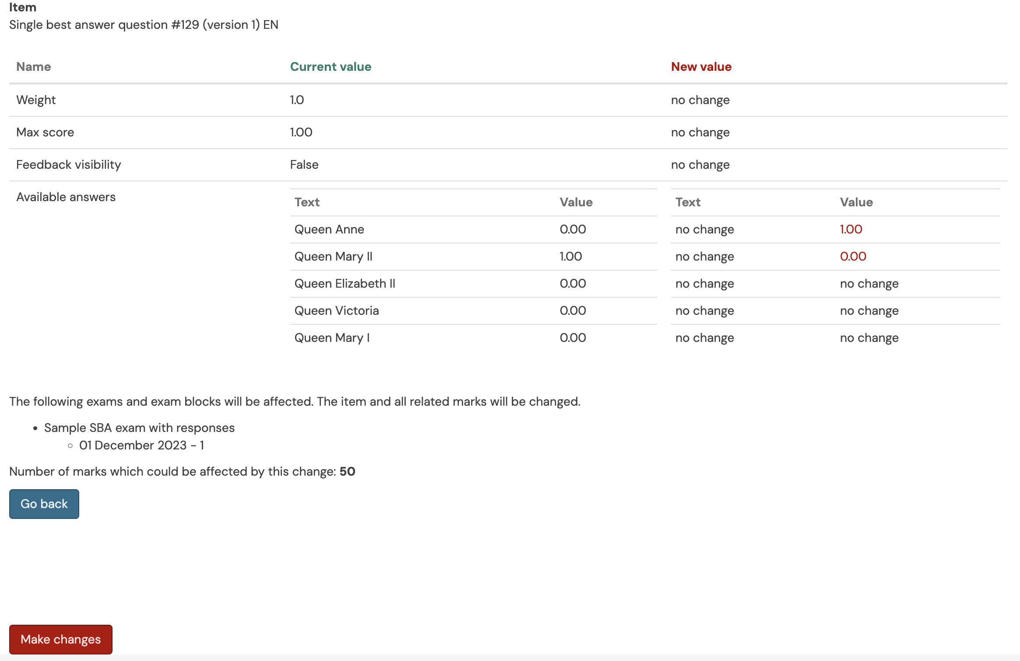Image resolution: width=1020 pixels, height=661 pixels.
Task: Click the affected marks count 50
Action: (347, 471)
